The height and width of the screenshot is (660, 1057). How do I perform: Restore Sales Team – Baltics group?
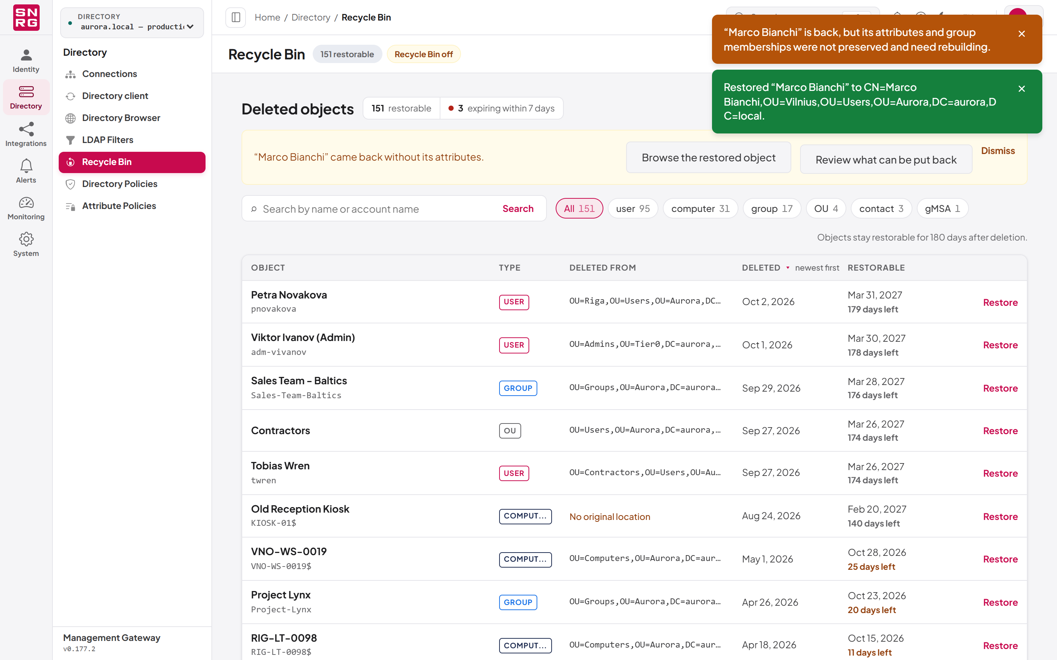[x=1000, y=388]
